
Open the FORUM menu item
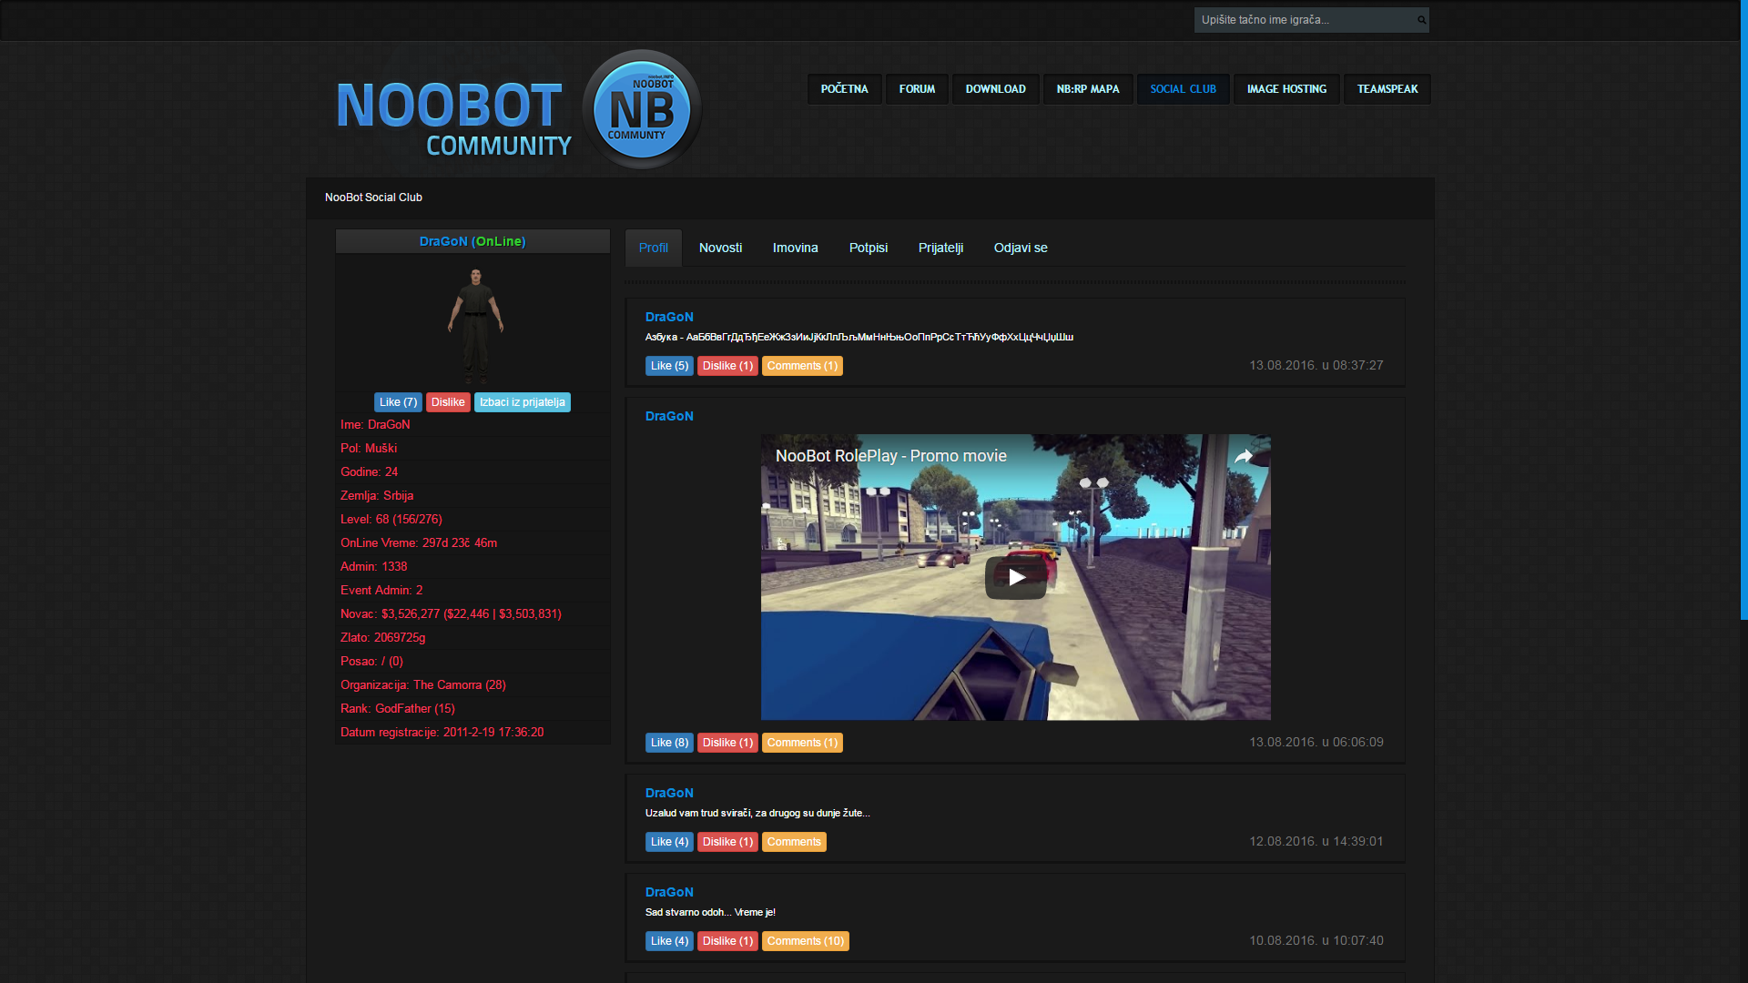pyautogui.click(x=917, y=89)
